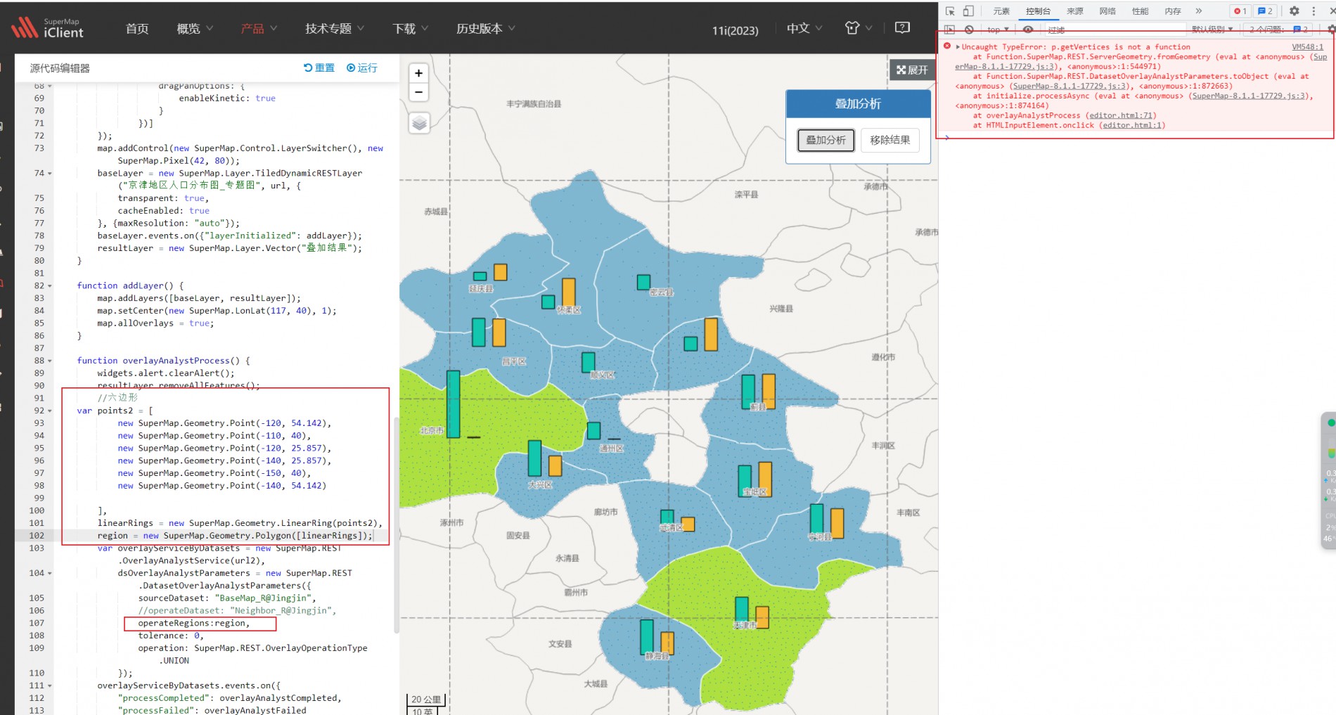
Task: Zoom out on the map
Action: coord(418,92)
